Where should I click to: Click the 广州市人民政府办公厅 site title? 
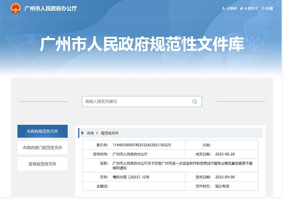coord(51,8)
